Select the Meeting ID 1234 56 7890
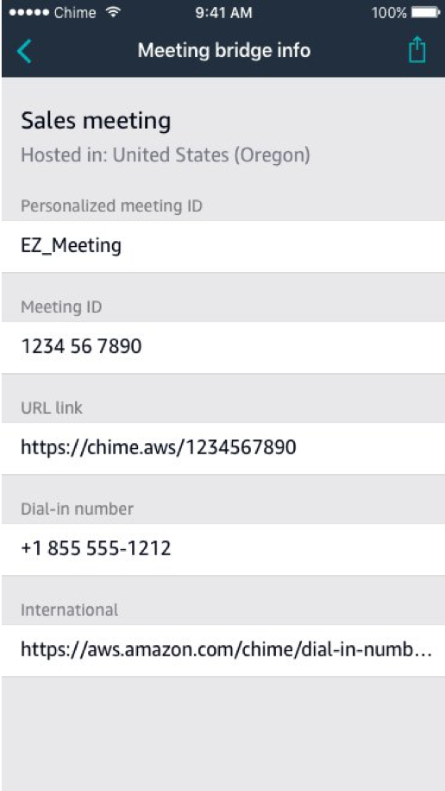Screen dimensions: 445x791 222,347
